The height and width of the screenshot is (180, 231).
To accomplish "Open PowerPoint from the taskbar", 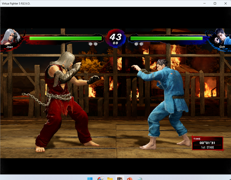I will point(130,179).
